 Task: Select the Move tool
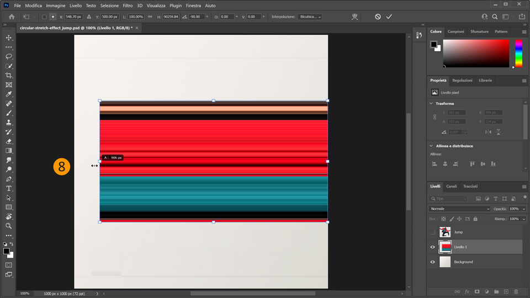coord(9,38)
